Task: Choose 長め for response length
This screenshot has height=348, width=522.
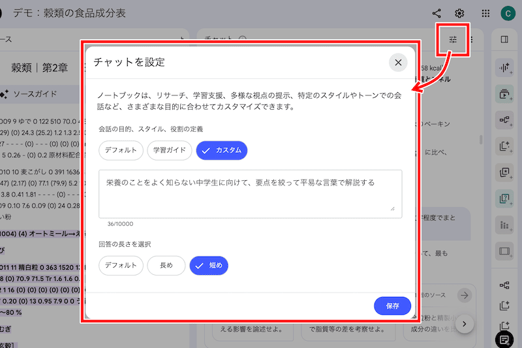Action: pyautogui.click(x=166, y=266)
